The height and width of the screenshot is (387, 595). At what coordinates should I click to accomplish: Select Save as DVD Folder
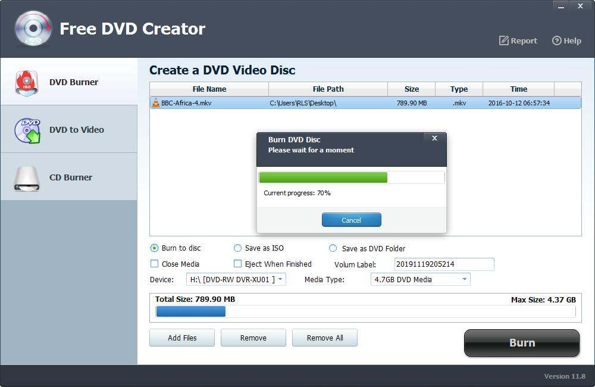(334, 248)
